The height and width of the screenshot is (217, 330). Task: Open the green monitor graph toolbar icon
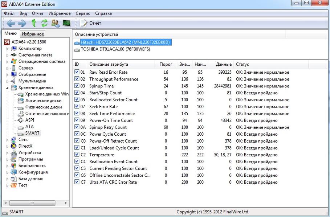coord(66,23)
